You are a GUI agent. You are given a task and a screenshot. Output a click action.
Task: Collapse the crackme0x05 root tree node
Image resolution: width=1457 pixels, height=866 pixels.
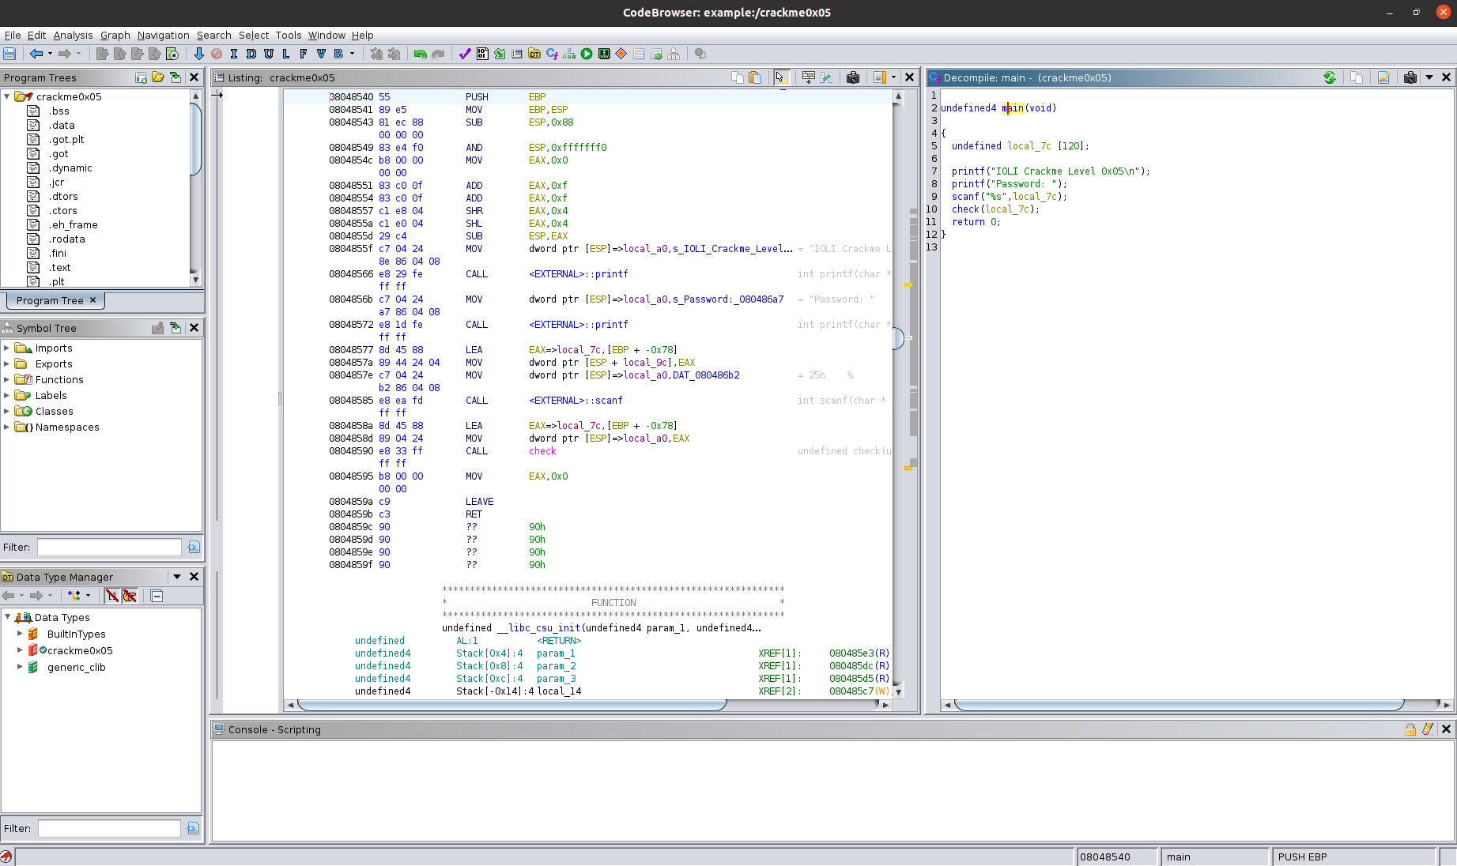(7, 96)
